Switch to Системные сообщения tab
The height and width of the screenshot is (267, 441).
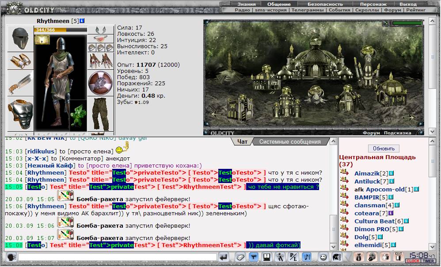(x=290, y=141)
